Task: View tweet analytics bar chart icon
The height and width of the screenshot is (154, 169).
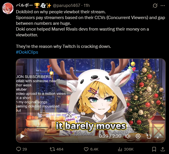Action: coord(120,149)
